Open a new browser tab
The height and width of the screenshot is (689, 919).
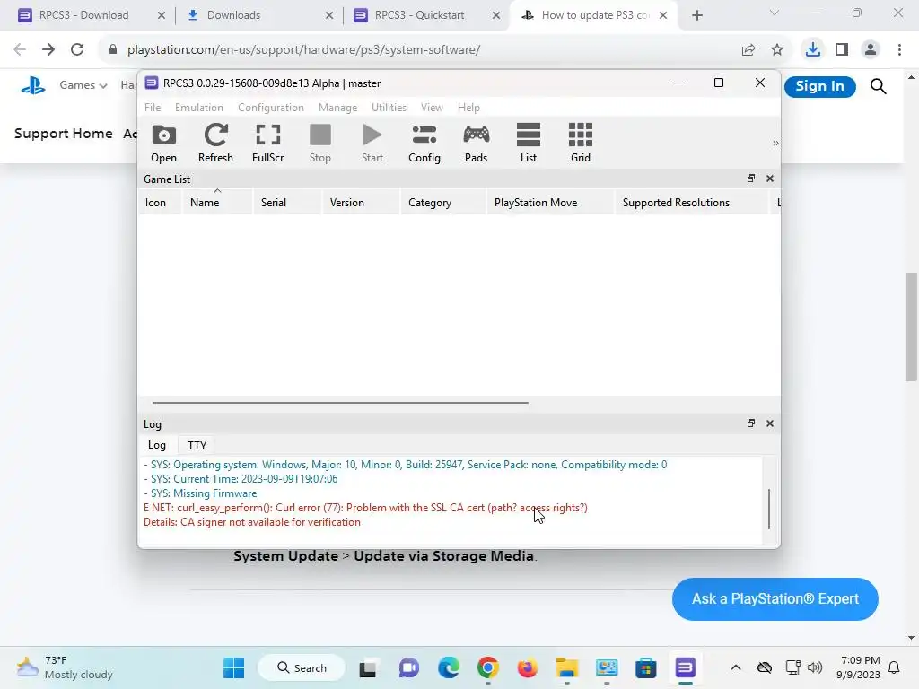click(x=696, y=15)
